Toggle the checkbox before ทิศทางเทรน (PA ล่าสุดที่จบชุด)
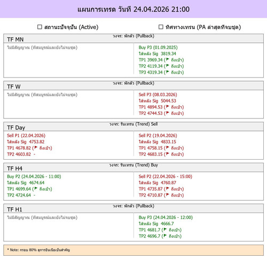The width and height of the screenshot is (267, 259). click(x=161, y=27)
